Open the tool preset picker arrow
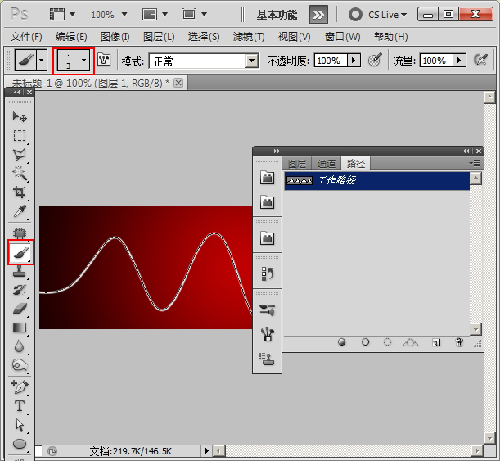Screen dimensions: 500x461 [x=42, y=60]
